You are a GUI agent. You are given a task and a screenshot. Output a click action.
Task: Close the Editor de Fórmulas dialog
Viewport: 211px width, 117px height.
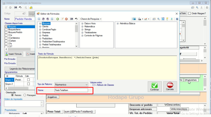click(177, 14)
